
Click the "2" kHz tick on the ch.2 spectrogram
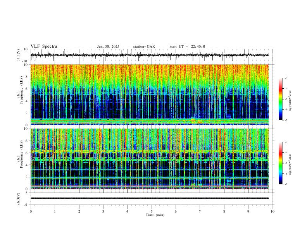click(x=27, y=177)
